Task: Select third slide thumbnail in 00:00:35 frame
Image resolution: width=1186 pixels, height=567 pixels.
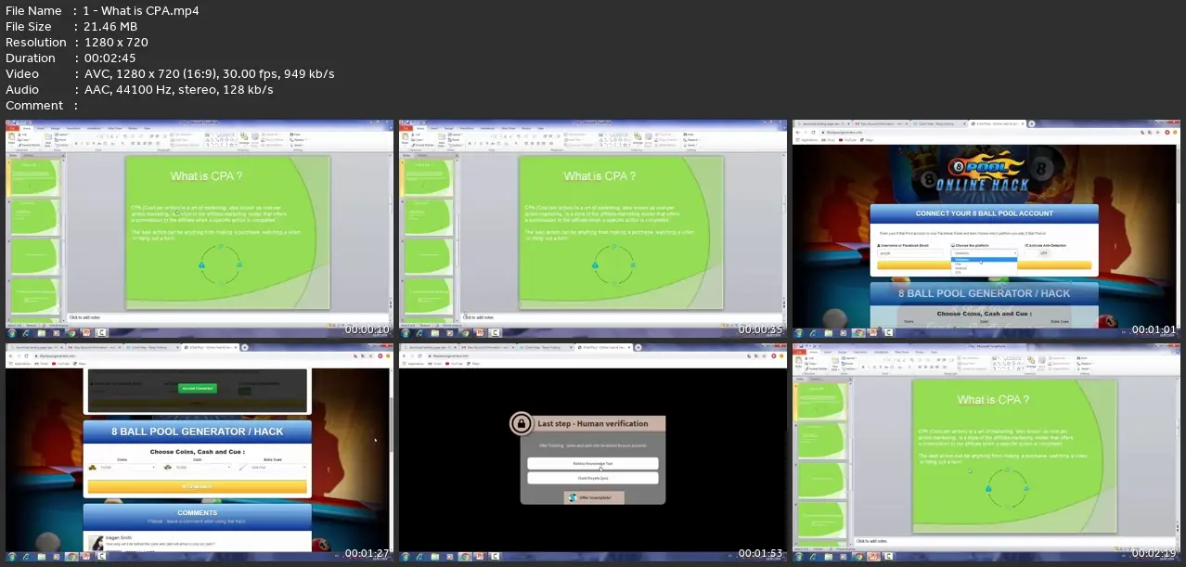Action: coord(429,256)
